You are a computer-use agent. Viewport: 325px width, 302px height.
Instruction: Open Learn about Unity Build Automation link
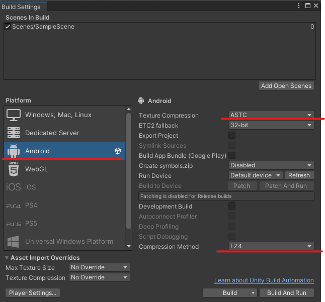[x=264, y=280]
